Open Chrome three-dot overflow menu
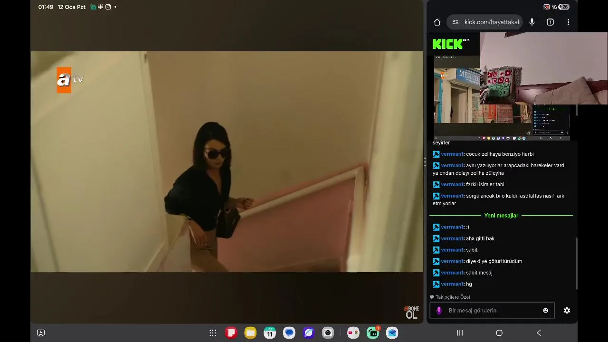The height and width of the screenshot is (342, 608). coord(568,22)
